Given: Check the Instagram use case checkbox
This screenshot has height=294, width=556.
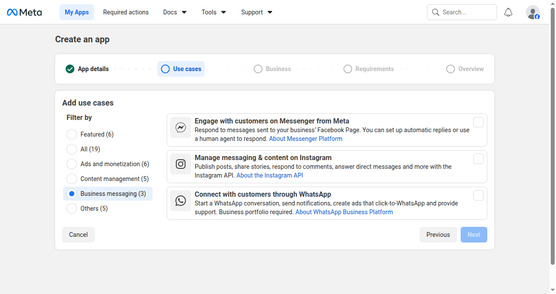Looking at the screenshot, I should (479, 159).
